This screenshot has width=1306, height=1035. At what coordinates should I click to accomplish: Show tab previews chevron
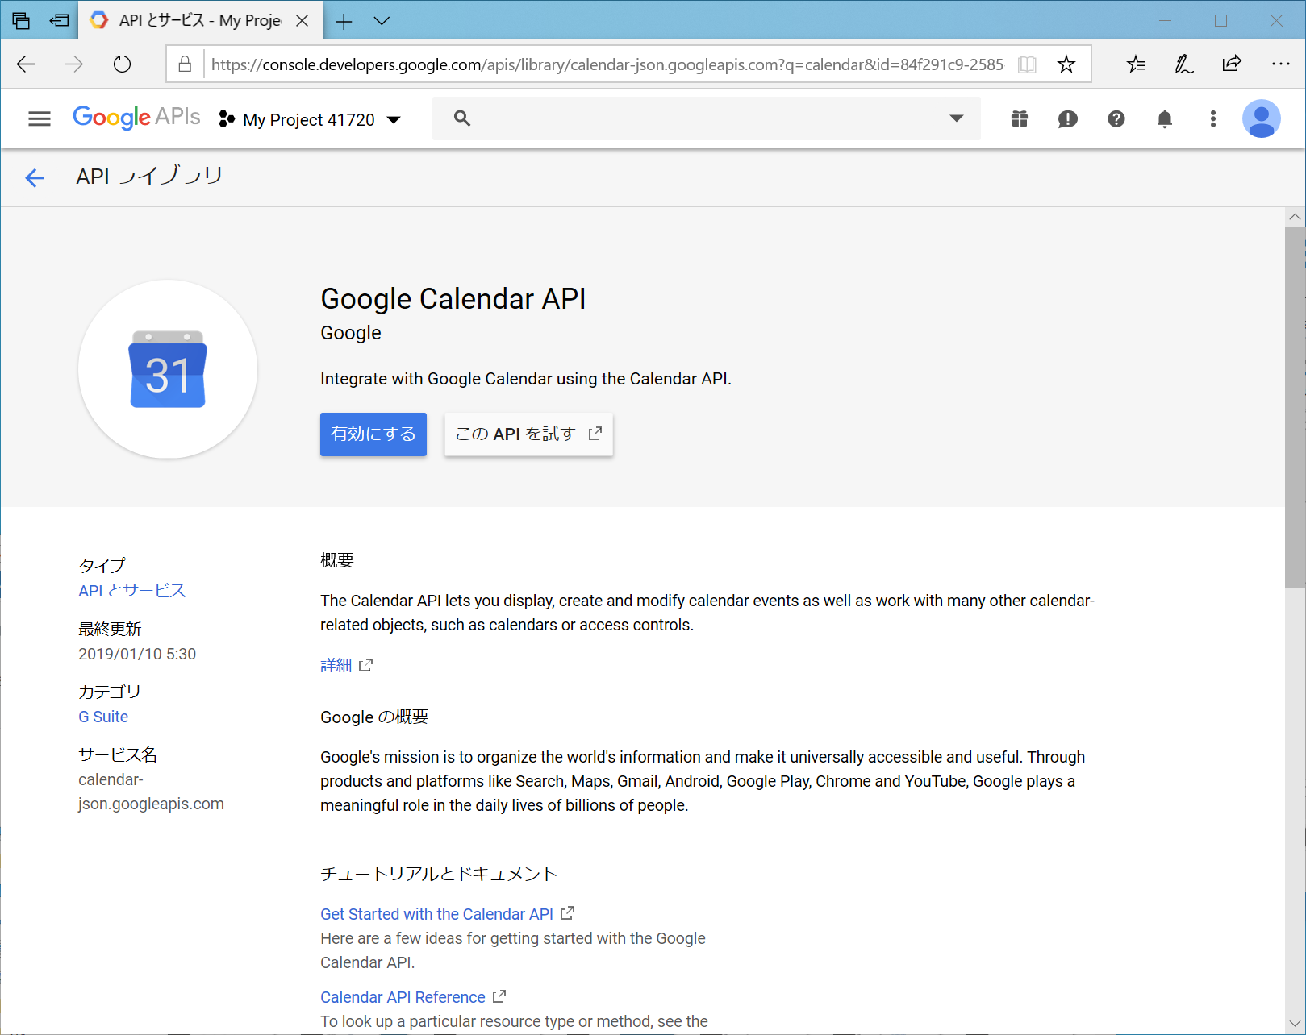(382, 21)
